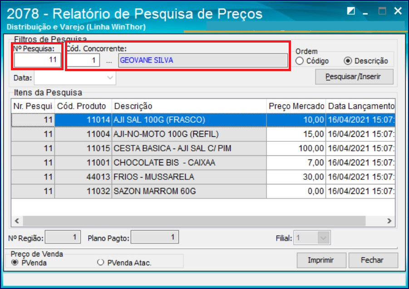Close the 2078 window with the X
Viewport: 409px width, 289px height.
[398, 11]
